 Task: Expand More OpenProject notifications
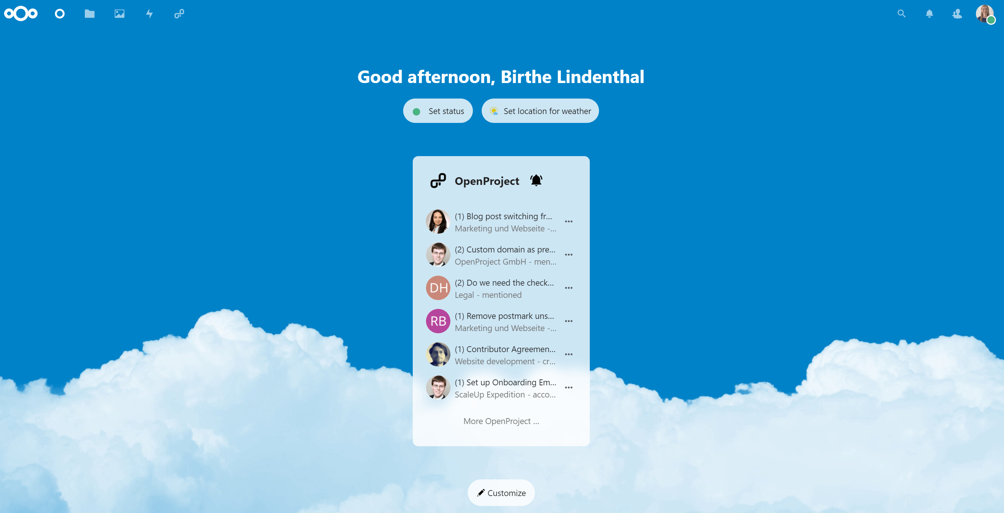click(x=501, y=421)
